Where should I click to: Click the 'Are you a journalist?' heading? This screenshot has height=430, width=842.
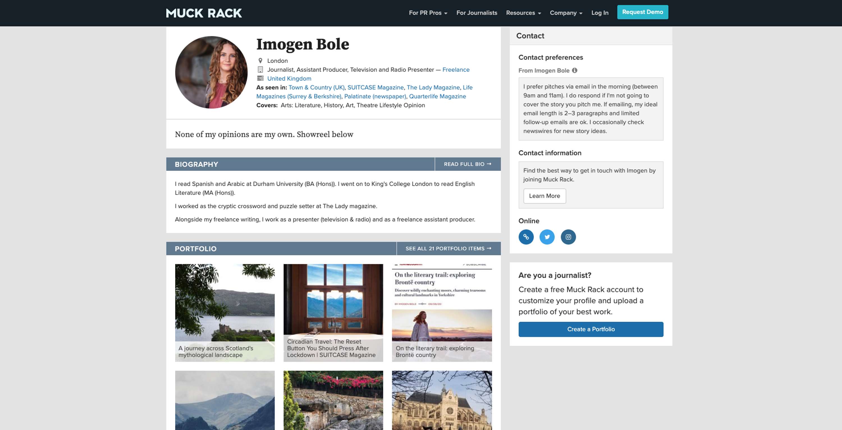point(555,275)
